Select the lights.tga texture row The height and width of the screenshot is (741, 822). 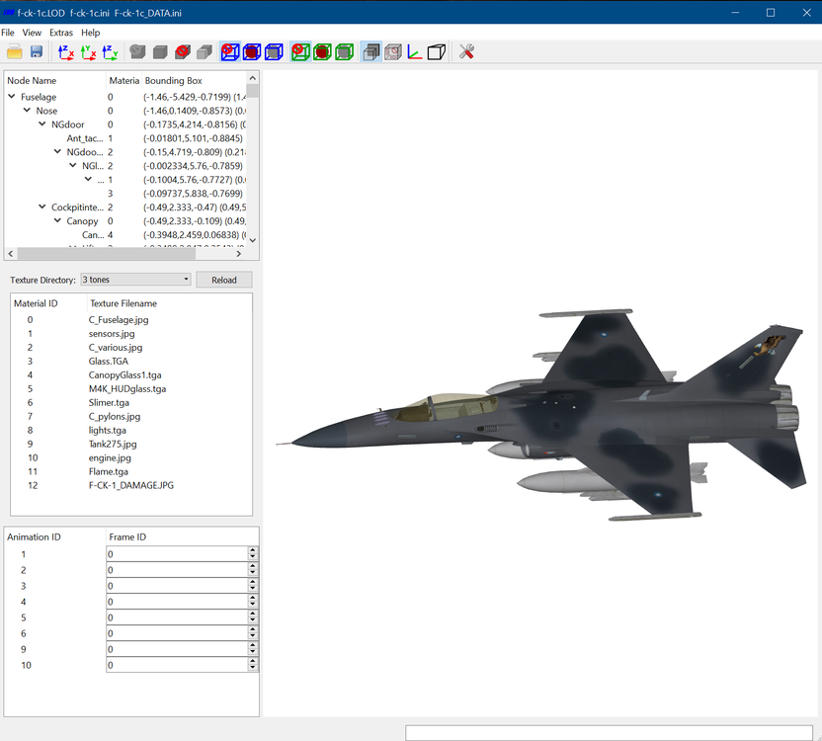[x=131, y=430]
